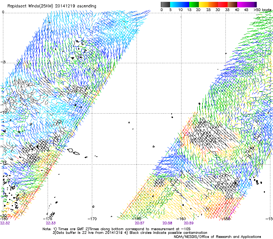
Task: Click the gray 0–5 knots legend swatch
Action: [x=165, y=4]
